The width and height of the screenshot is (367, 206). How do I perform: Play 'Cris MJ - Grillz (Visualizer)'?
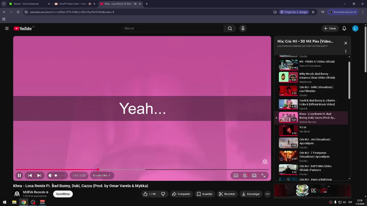click(311, 91)
